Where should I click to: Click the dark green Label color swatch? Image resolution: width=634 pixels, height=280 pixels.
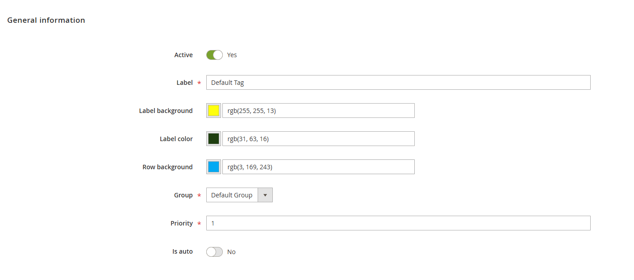point(213,138)
